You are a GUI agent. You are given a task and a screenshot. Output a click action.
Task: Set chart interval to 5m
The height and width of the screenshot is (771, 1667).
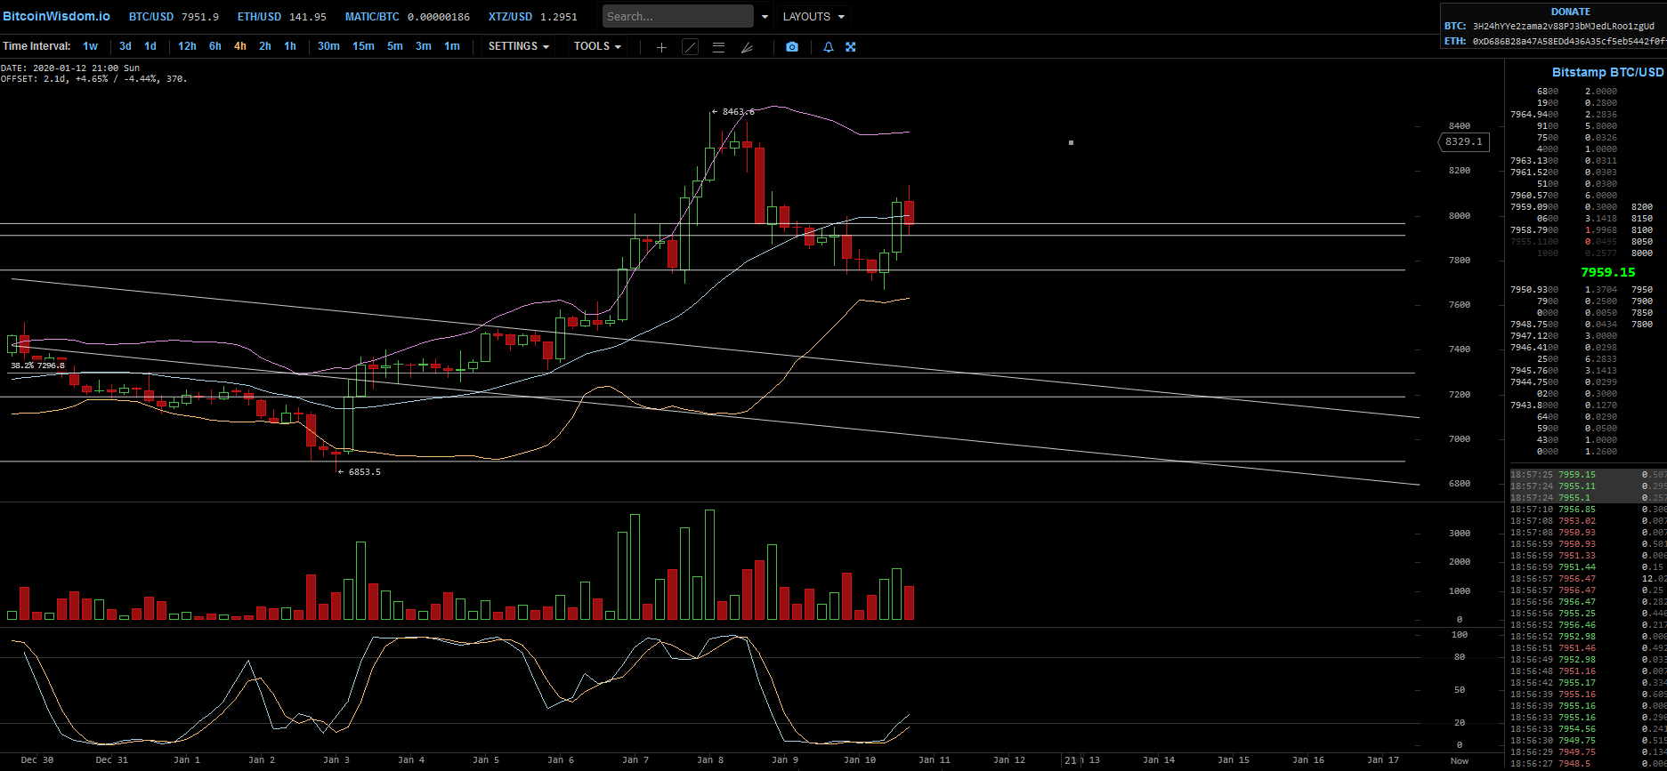(395, 46)
